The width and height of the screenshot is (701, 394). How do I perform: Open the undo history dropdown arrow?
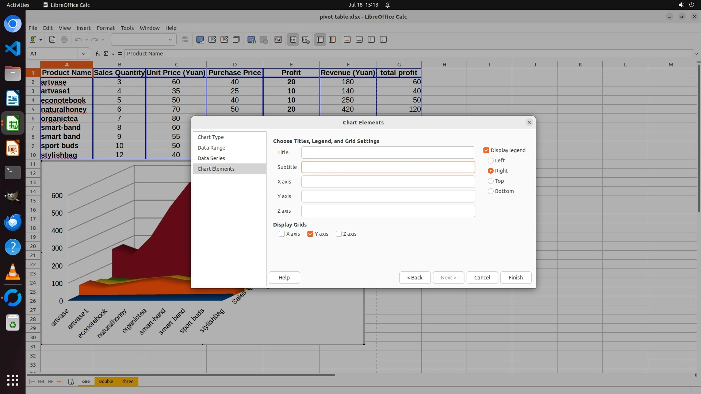(87, 40)
